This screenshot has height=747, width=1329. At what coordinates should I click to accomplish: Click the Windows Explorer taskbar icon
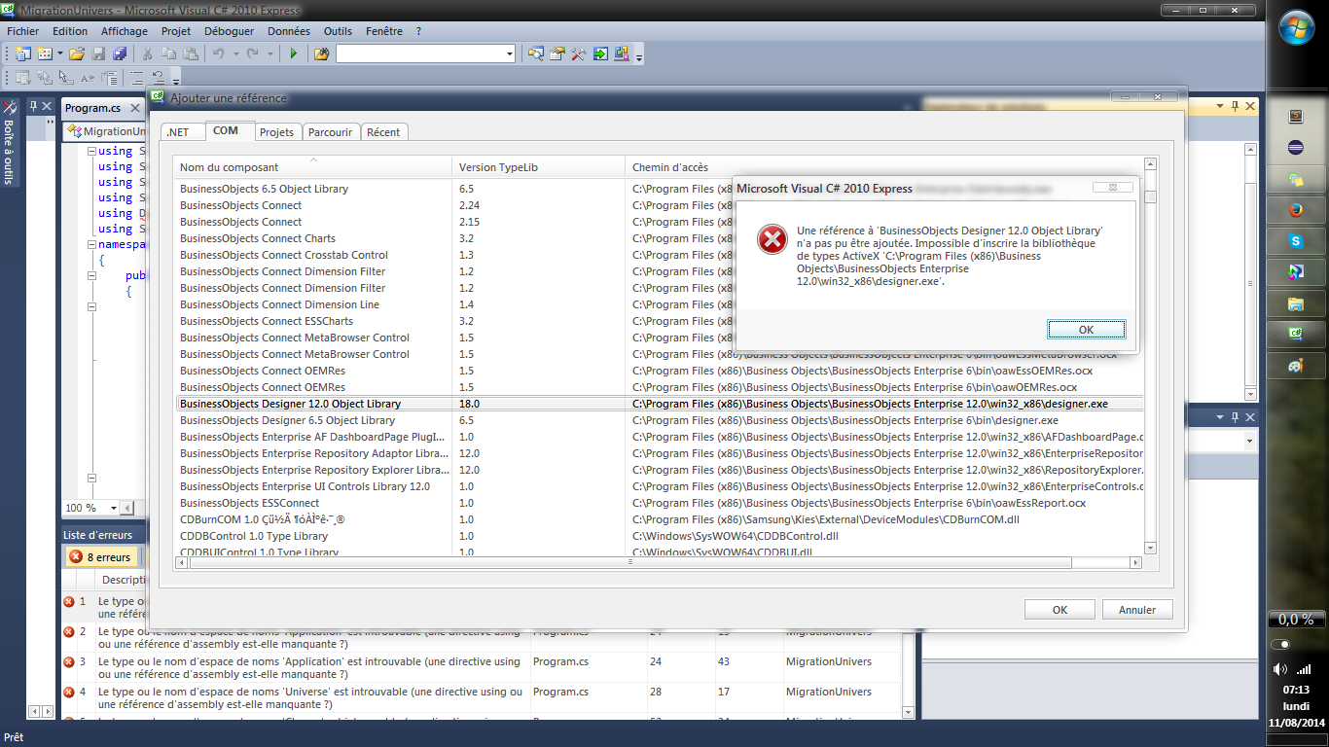(1295, 303)
